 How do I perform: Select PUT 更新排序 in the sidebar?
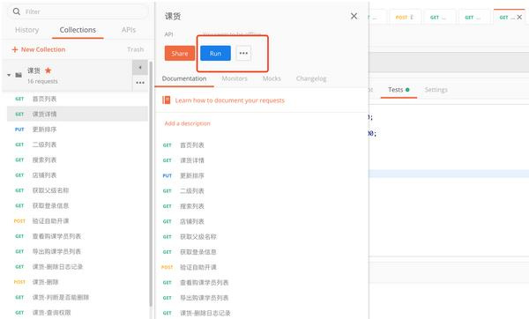(78, 130)
